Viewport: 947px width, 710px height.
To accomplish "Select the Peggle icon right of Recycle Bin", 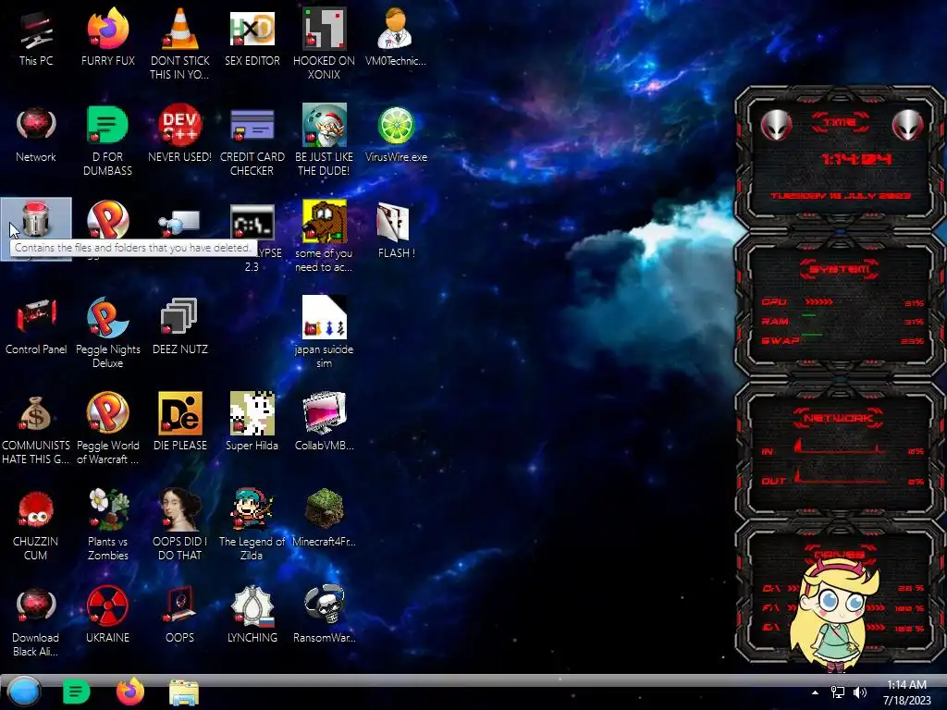I will click(107, 220).
